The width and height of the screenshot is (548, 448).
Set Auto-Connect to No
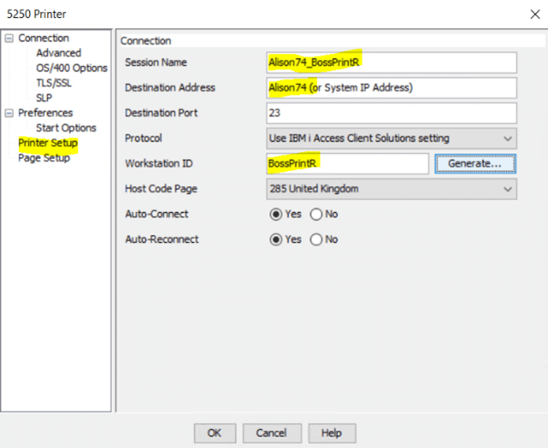[316, 214]
